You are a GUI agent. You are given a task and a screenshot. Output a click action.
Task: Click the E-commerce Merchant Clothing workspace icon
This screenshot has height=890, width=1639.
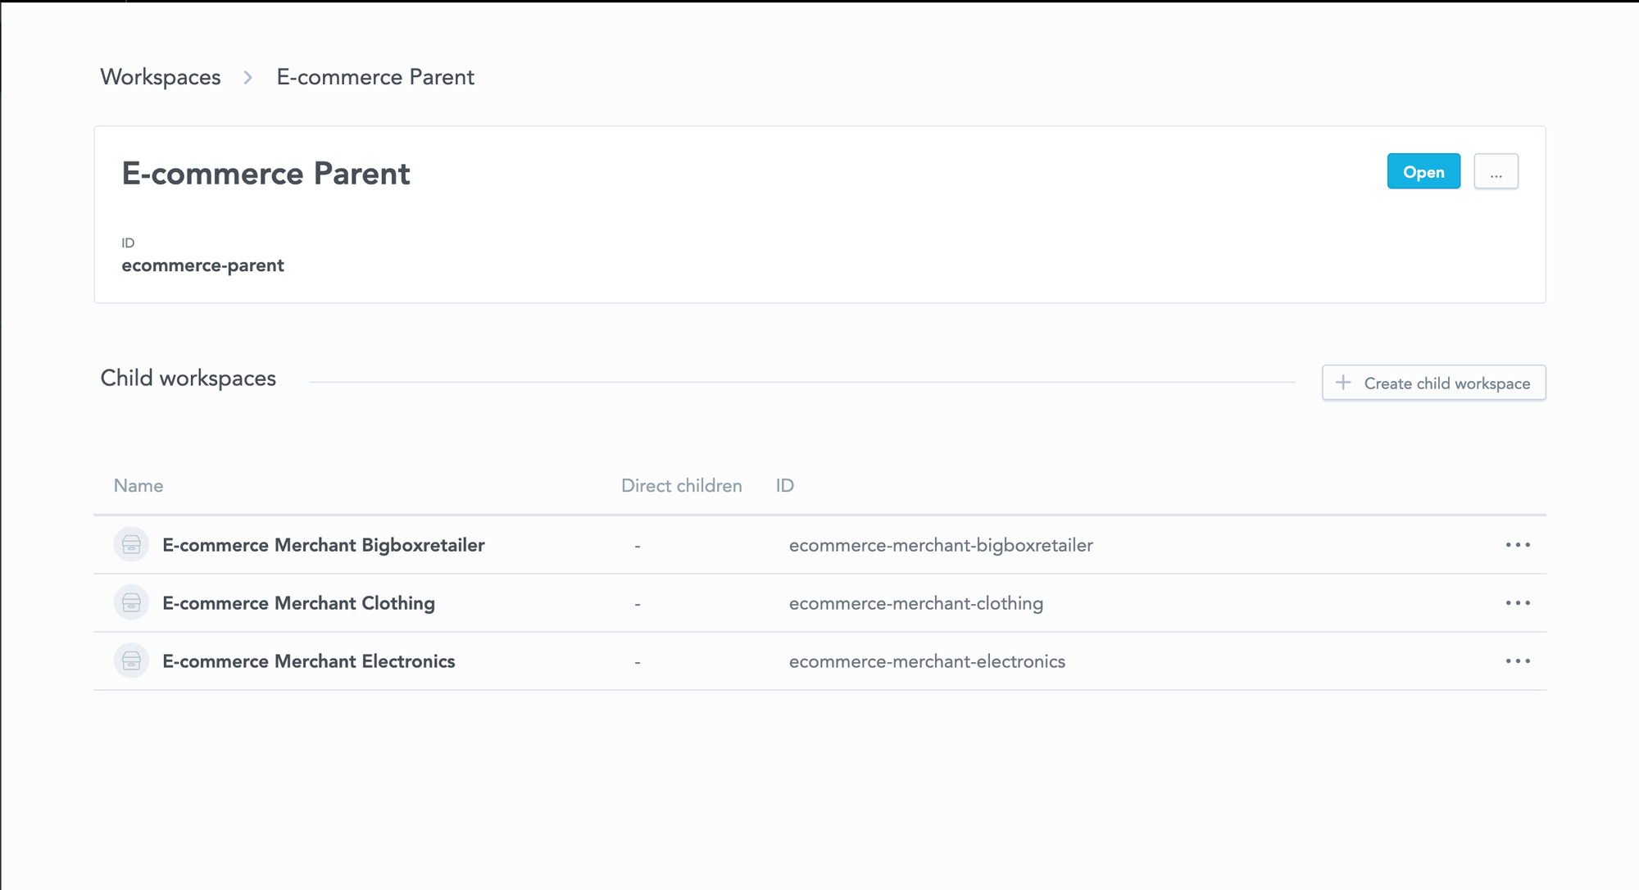(x=131, y=602)
